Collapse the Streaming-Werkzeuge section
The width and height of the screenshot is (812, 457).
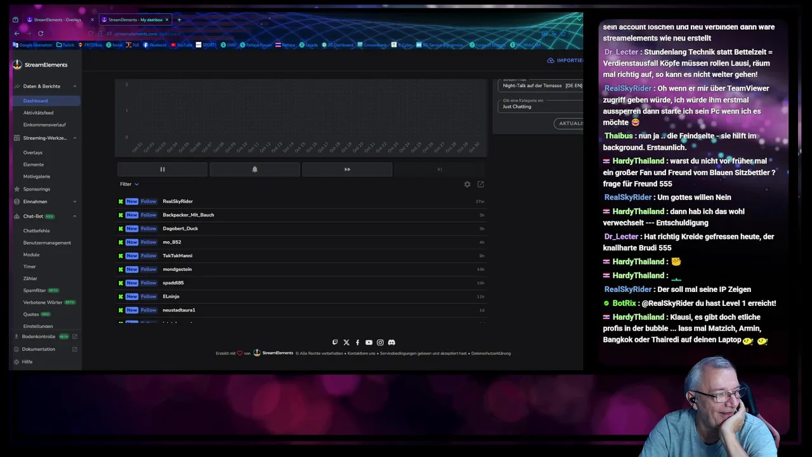coord(74,138)
